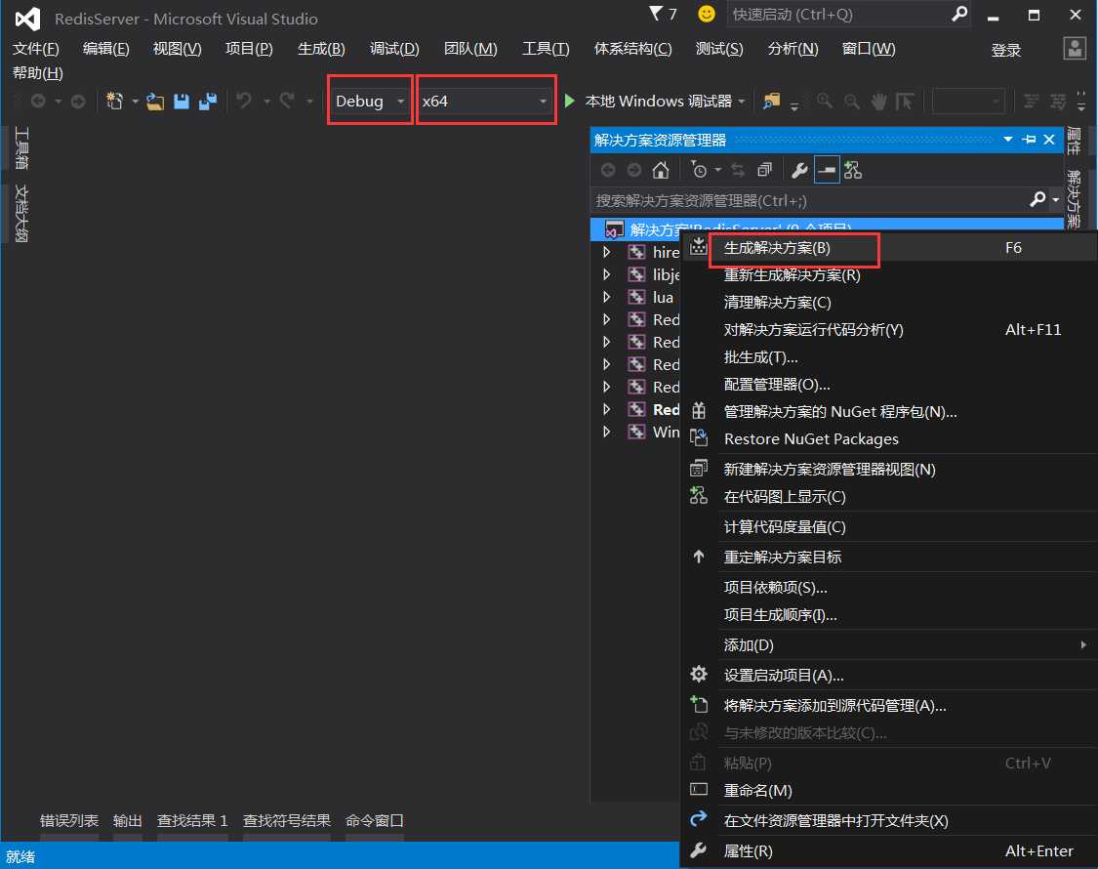The height and width of the screenshot is (869, 1098).
Task: Select 生成解决方案(B) from context menu
Action: pos(889,248)
